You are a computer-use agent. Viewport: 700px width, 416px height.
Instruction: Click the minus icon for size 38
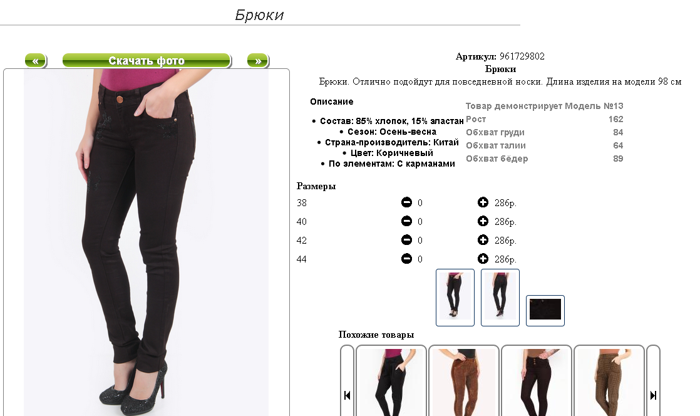406,202
